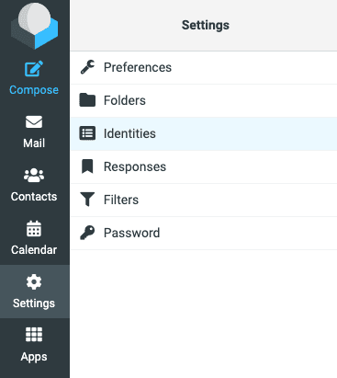Open the Contacts people icon
Viewport: 337px width, 378px height.
point(34,176)
